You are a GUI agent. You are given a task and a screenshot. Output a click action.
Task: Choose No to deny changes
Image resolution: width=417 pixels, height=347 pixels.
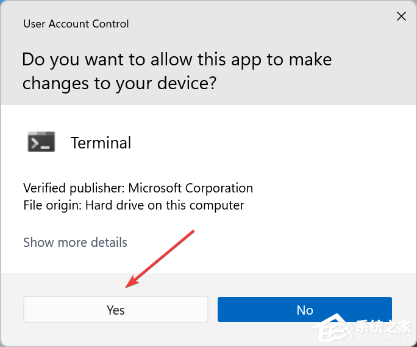point(304,310)
